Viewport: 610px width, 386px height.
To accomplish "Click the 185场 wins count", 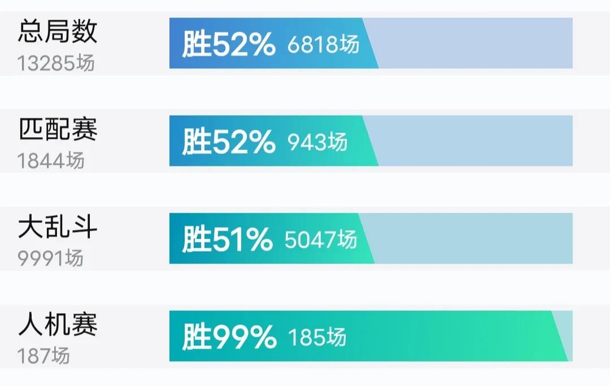I will tap(317, 337).
